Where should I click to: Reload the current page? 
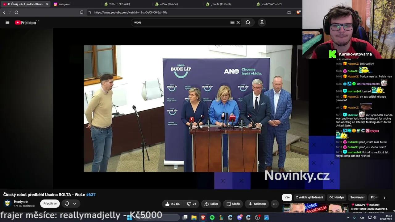(16, 12)
